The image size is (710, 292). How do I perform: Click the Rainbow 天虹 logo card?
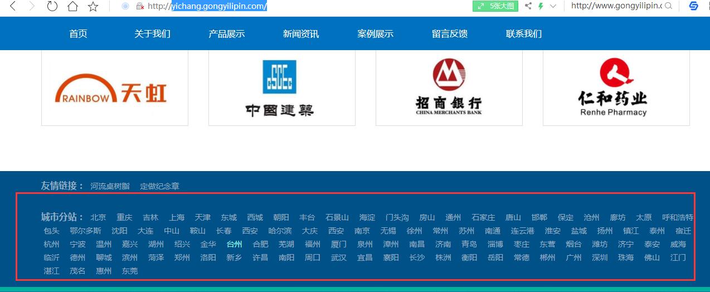point(115,88)
